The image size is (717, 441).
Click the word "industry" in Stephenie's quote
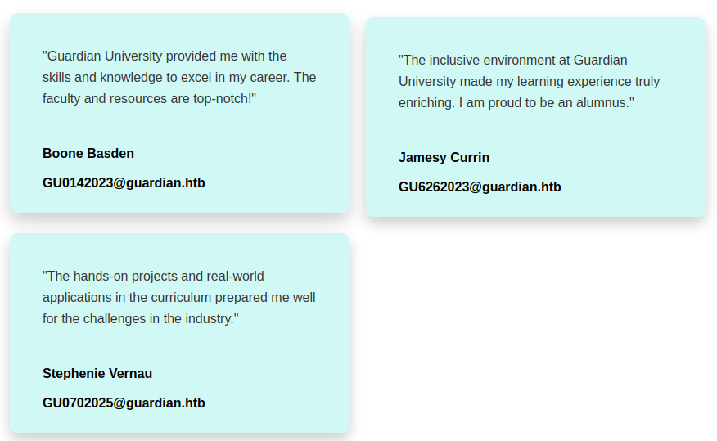[x=207, y=319]
